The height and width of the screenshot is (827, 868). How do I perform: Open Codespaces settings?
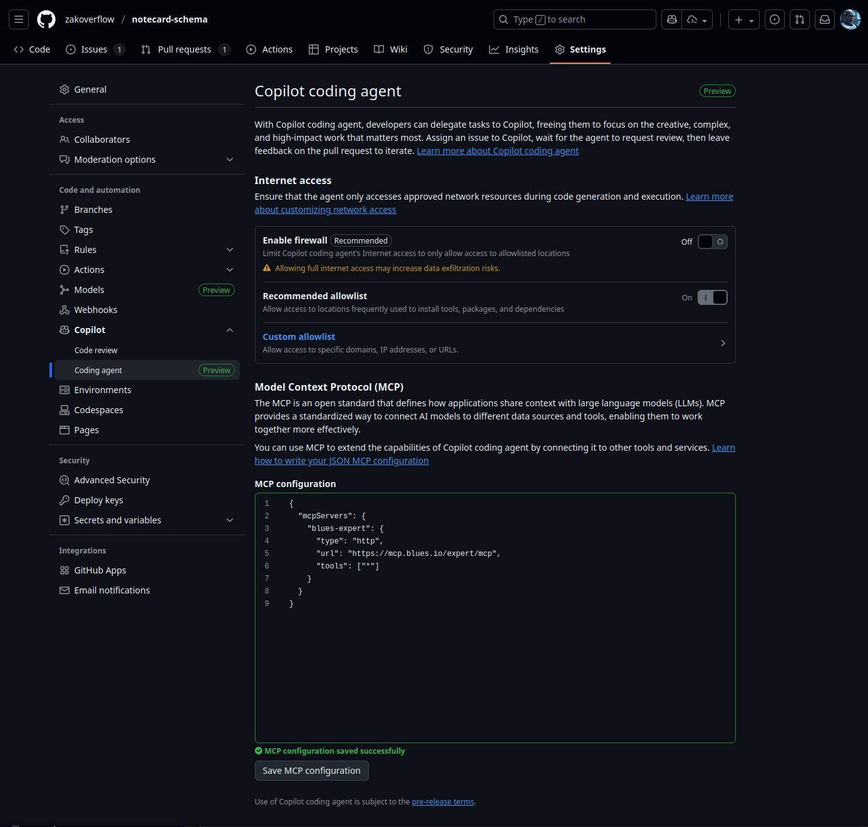[x=147, y=410]
